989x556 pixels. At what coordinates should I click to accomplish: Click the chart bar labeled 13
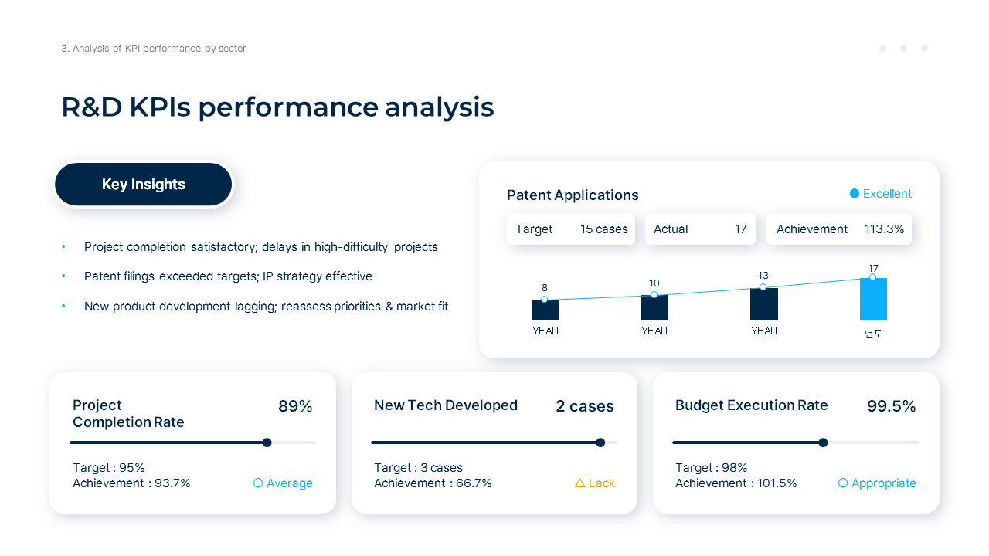click(763, 305)
